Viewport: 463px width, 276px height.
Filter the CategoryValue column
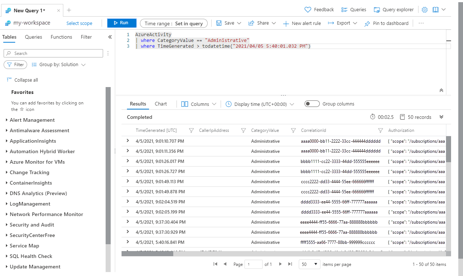[x=293, y=130]
